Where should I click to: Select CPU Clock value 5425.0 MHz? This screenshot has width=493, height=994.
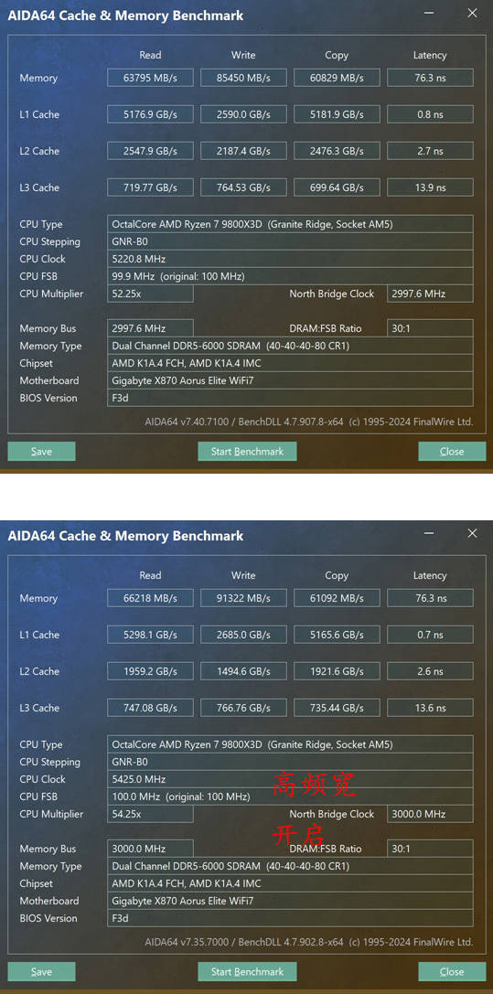(290, 779)
